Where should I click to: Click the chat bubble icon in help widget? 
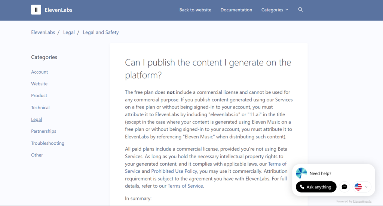[344, 187]
